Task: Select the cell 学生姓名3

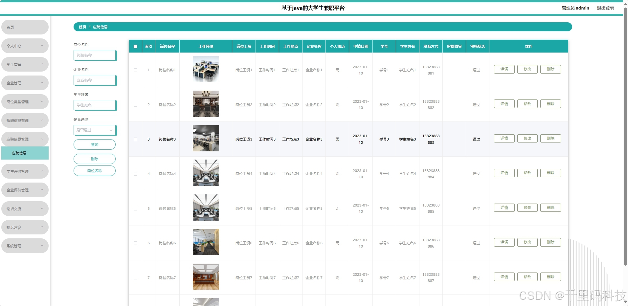Action: point(407,139)
